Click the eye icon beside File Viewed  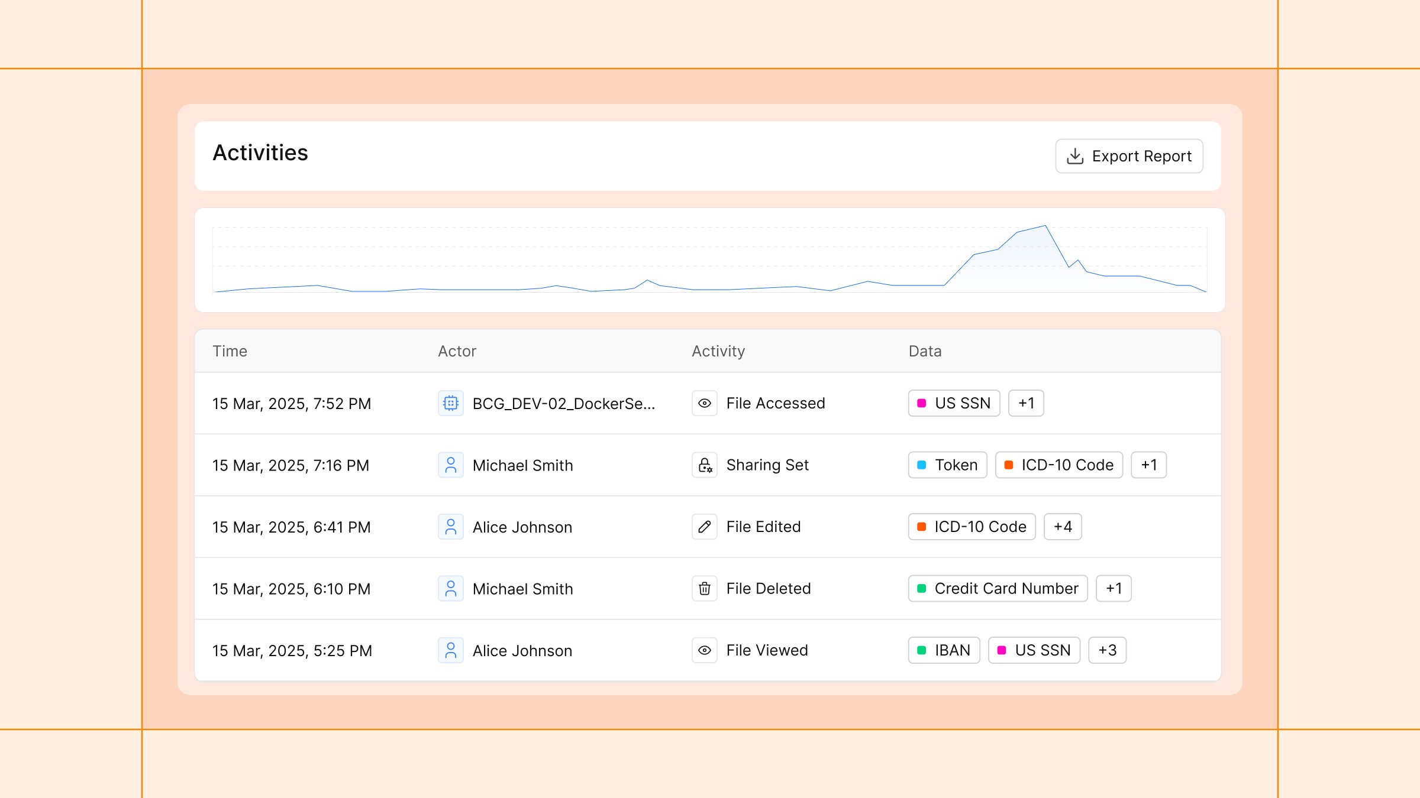click(x=705, y=650)
